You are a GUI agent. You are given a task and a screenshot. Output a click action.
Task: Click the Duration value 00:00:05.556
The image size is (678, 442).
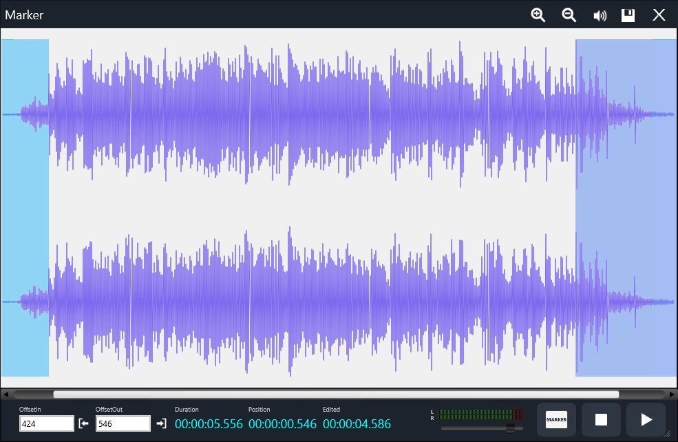coord(209,424)
